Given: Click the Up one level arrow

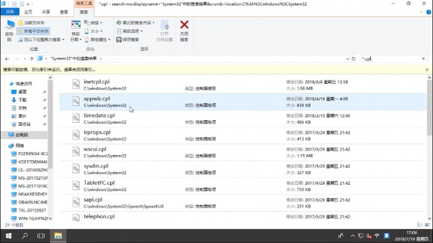Looking at the screenshot, I should tap(31, 59).
